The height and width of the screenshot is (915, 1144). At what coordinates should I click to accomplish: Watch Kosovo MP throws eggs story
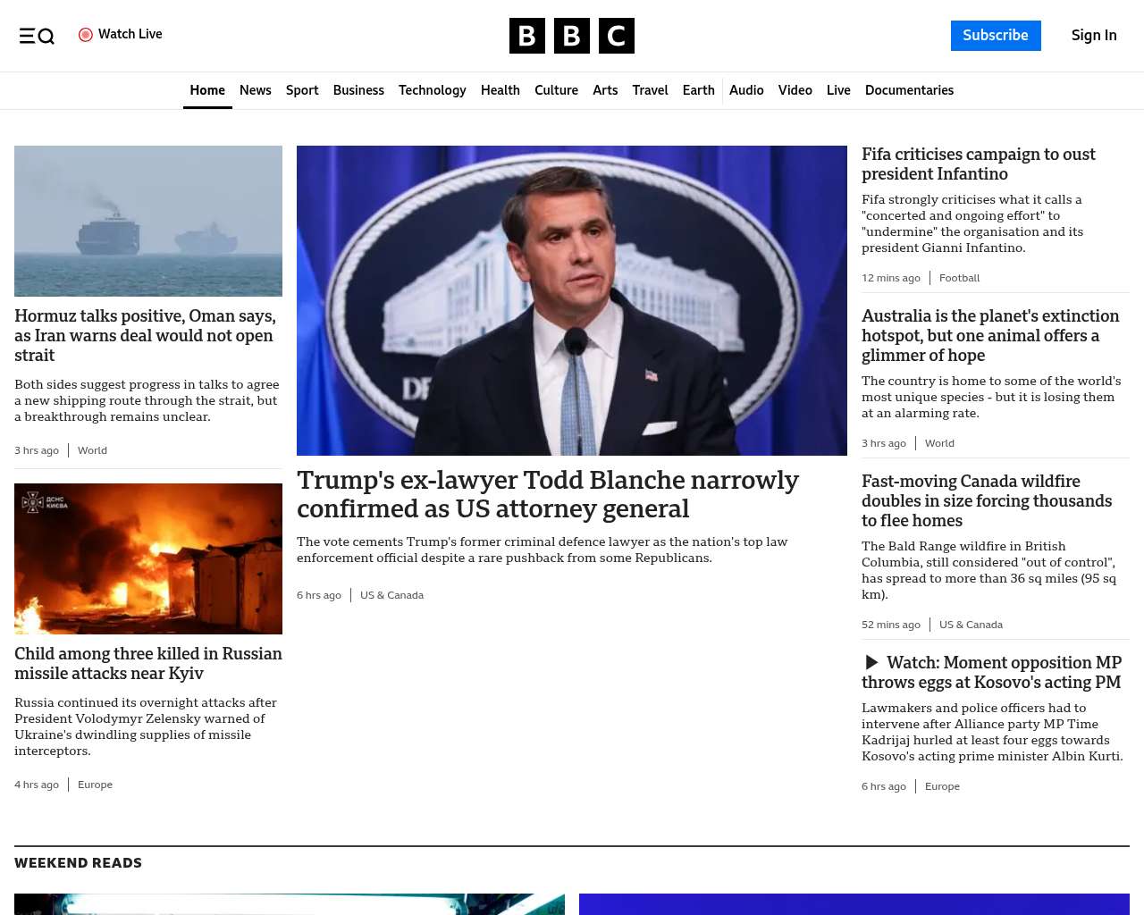pyautogui.click(x=992, y=673)
